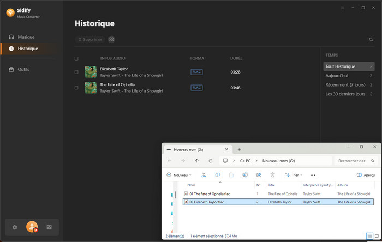Open the Musique section in sidebar
The image size is (382, 242).
pyautogui.click(x=26, y=37)
